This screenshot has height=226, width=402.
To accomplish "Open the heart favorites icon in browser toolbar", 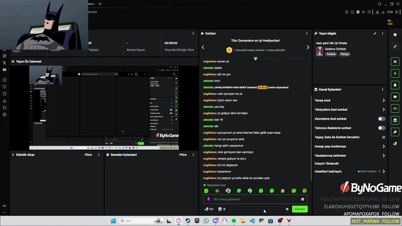I will (x=369, y=12).
